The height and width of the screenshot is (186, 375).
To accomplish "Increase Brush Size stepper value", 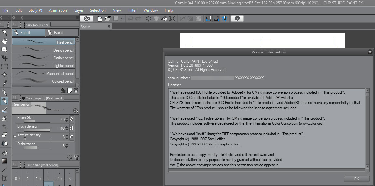I will (x=67, y=118).
